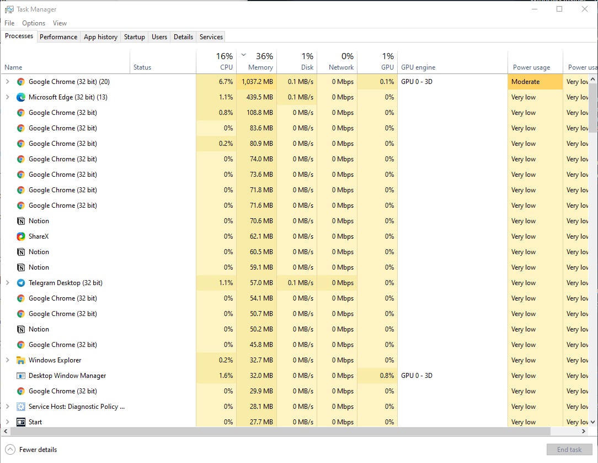
Task: Sort by the Status column header
Action: [x=163, y=62]
